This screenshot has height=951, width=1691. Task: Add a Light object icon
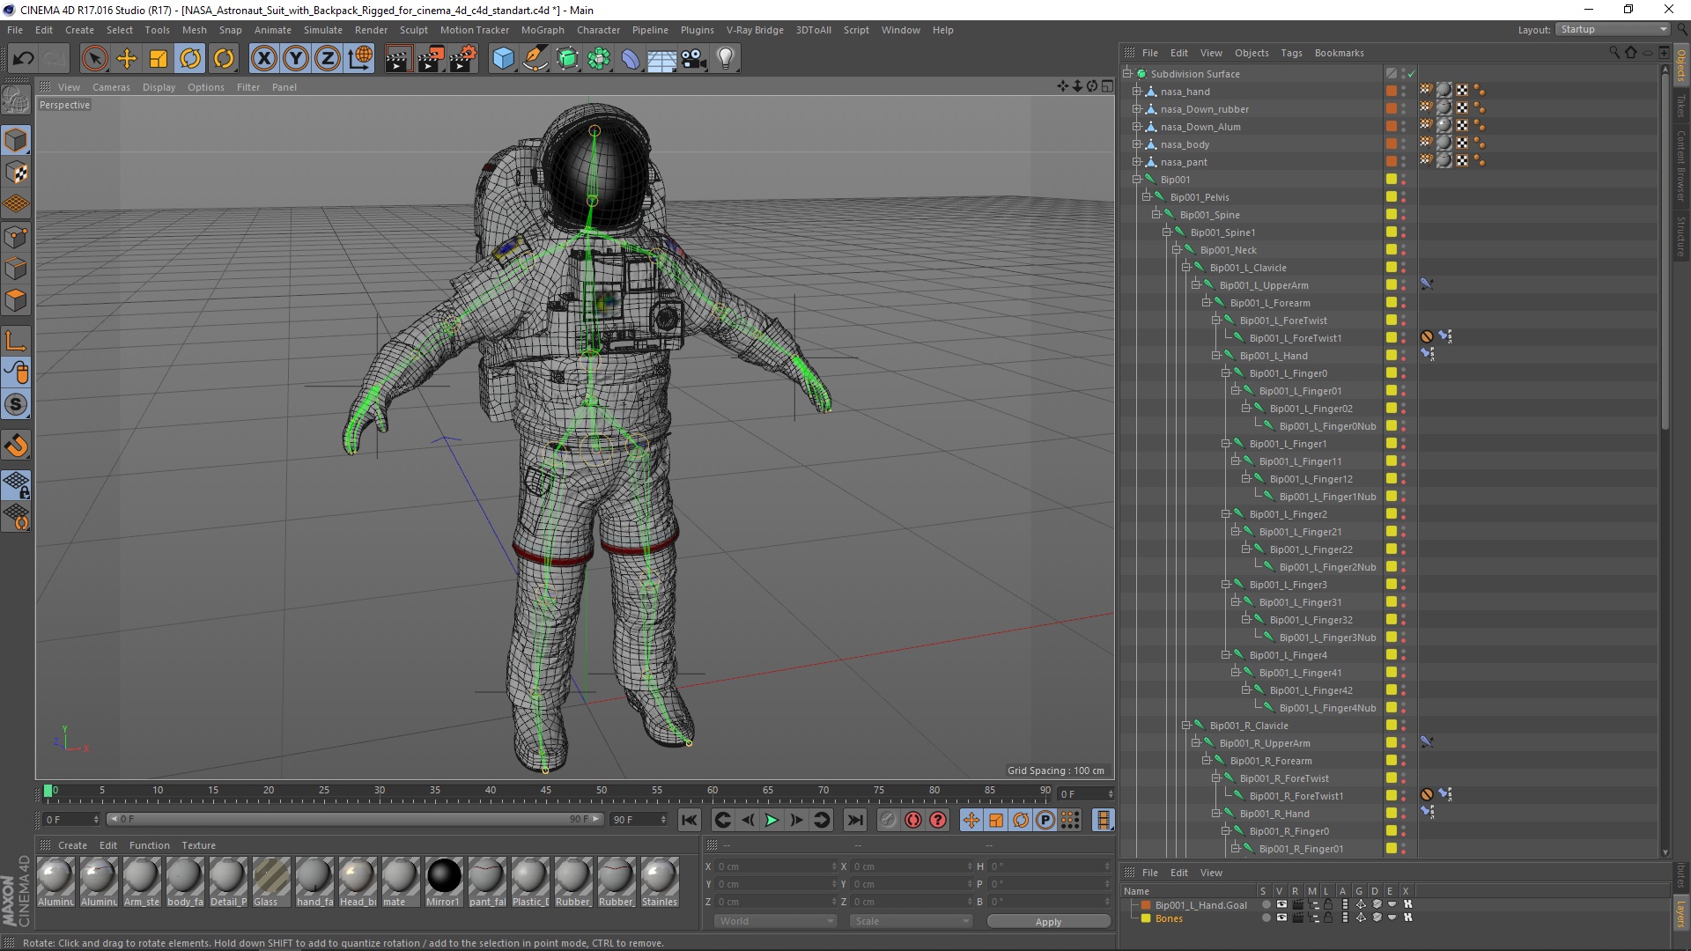pyautogui.click(x=726, y=59)
